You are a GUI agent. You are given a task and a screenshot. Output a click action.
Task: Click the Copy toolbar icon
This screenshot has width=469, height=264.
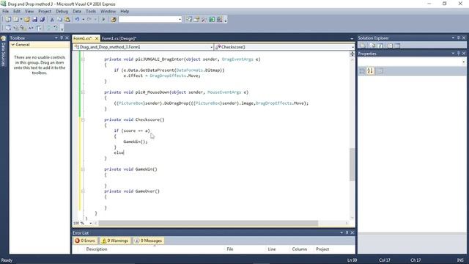pos(59,20)
